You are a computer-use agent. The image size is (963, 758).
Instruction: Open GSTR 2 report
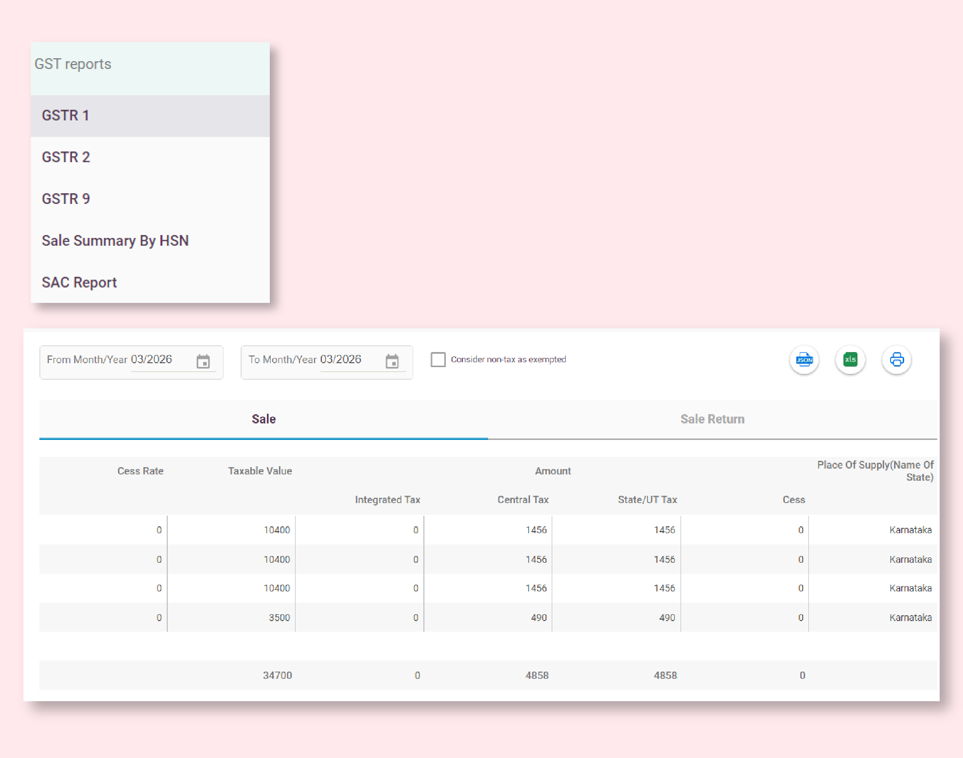[x=66, y=157]
